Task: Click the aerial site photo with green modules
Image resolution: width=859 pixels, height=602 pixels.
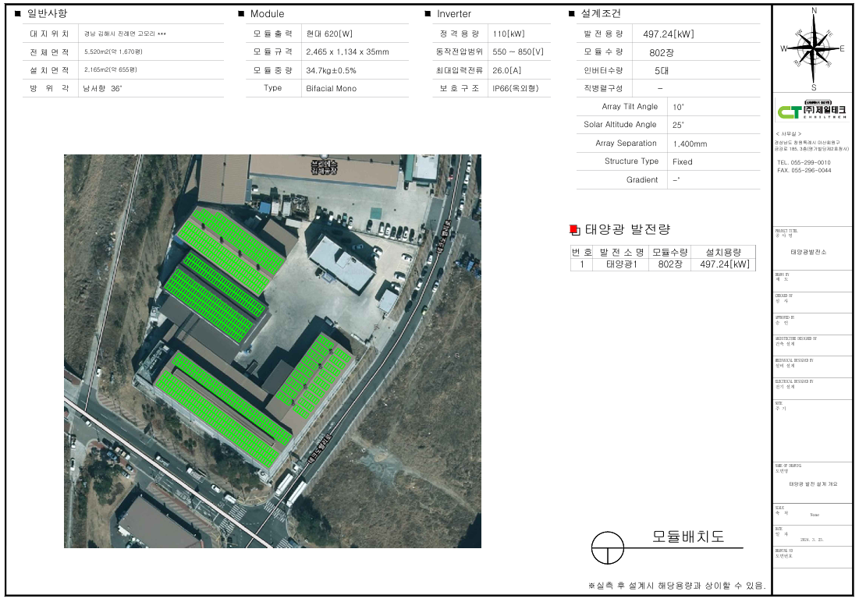Action: [x=272, y=351]
